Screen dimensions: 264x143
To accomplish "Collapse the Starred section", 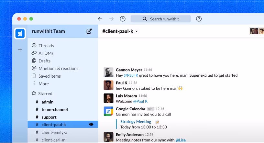I will click(x=45, y=93).
